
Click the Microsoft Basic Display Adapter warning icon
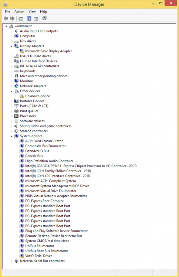[x=22, y=51]
